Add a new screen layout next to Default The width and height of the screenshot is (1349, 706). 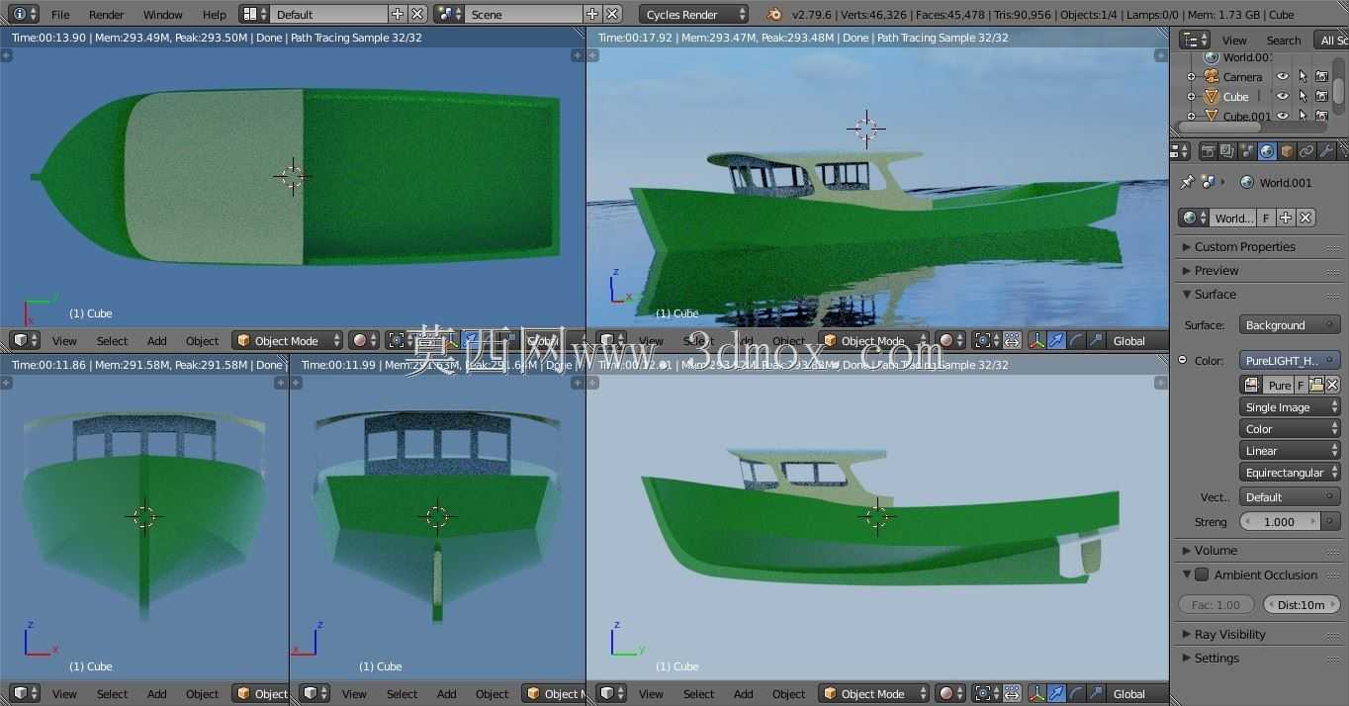398,14
